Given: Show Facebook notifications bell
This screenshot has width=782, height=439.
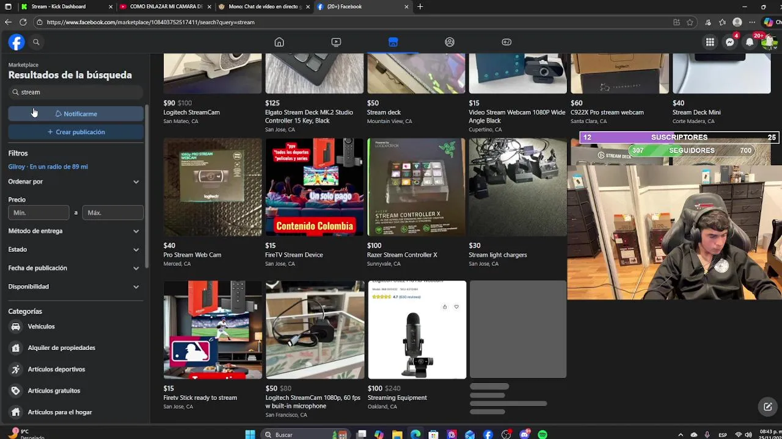Looking at the screenshot, I should tap(750, 42).
